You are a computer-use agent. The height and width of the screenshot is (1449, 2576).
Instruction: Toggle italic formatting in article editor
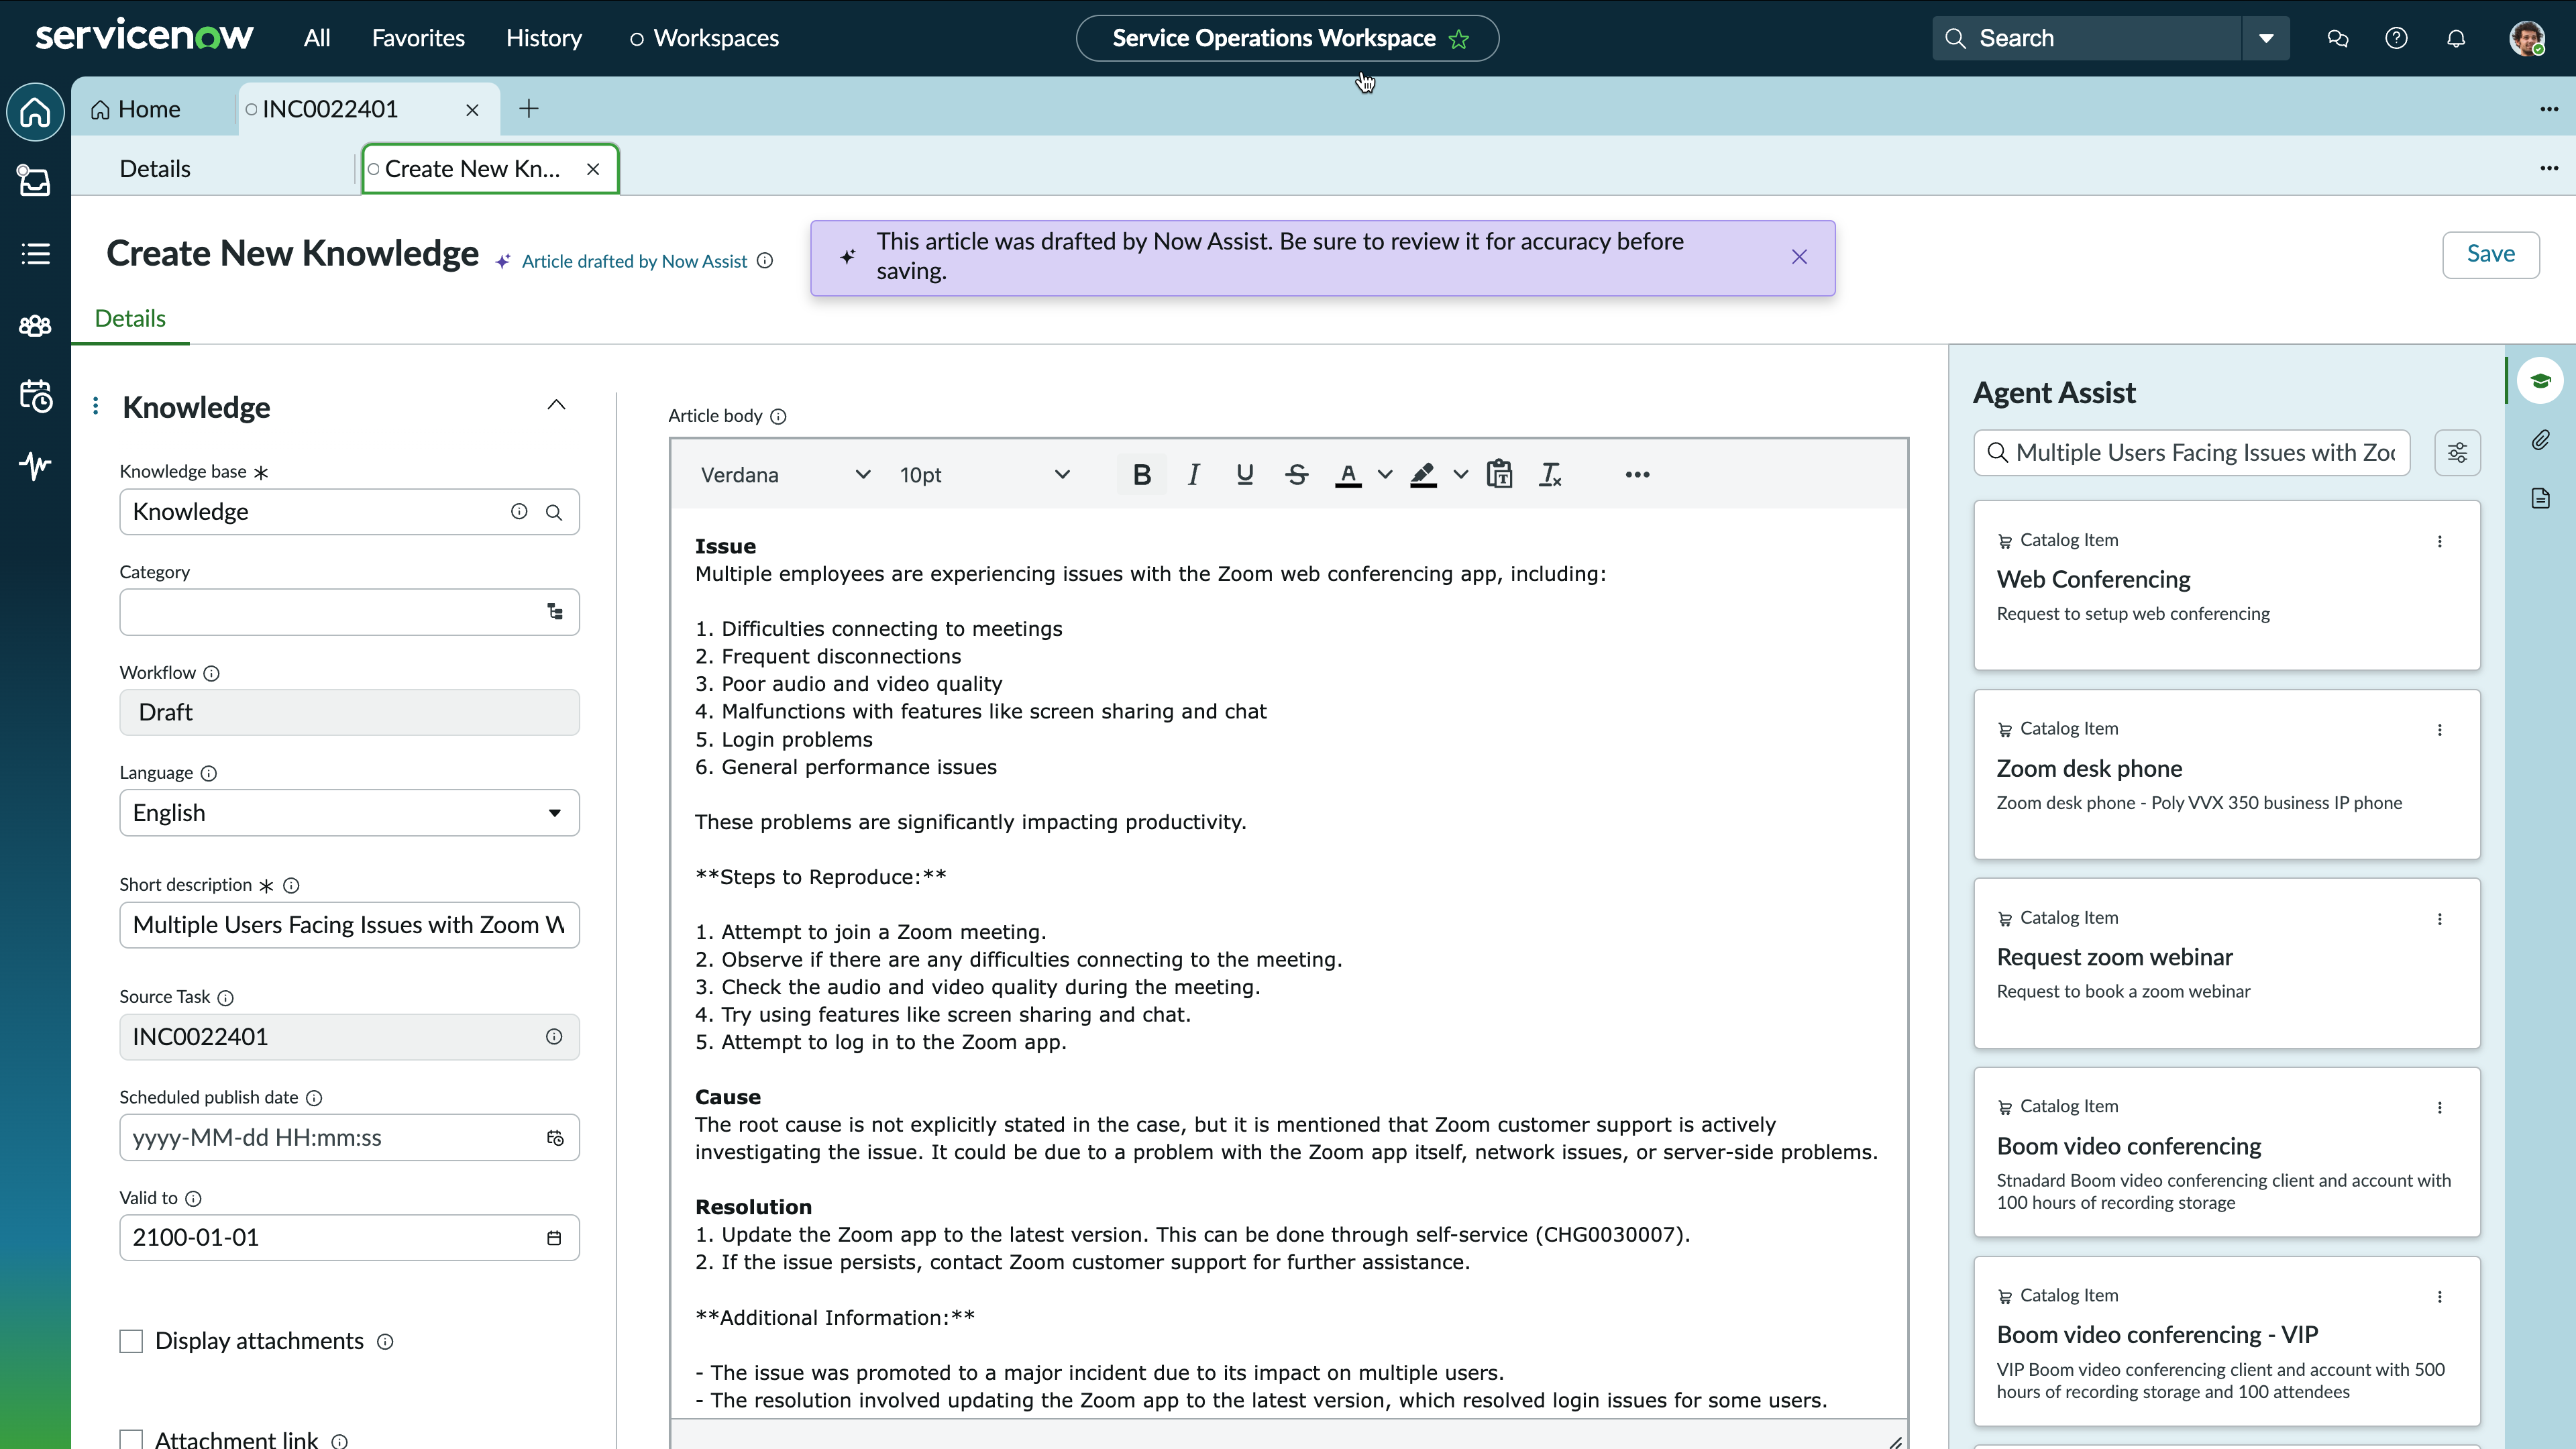[x=1193, y=475]
